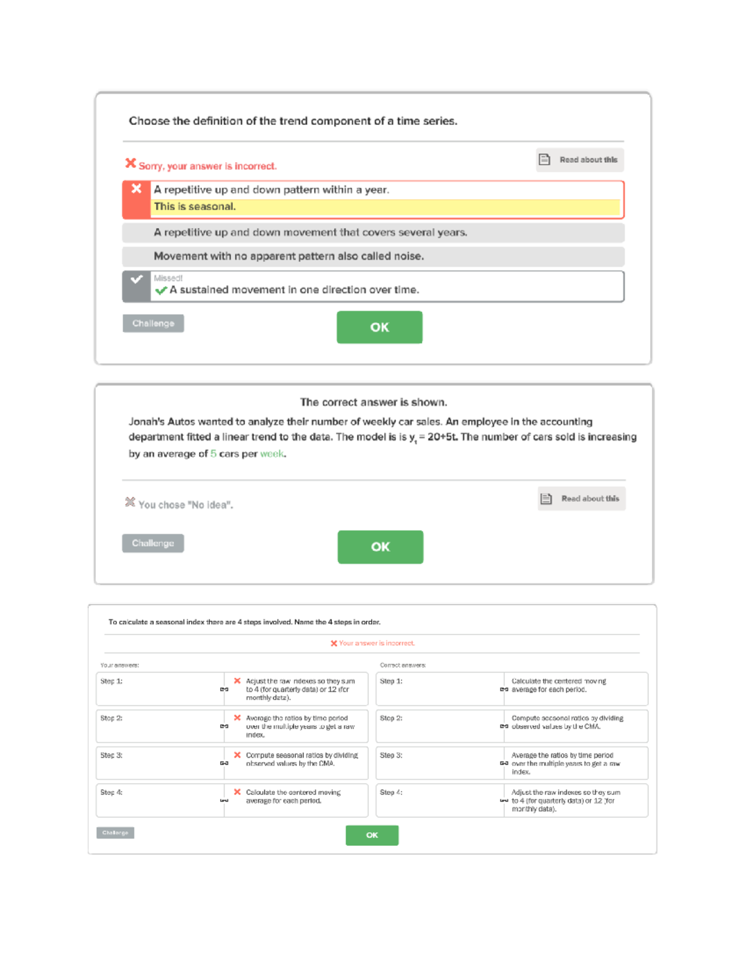Click the red X beside "Calculate the centered moving average"
This screenshot has width=746, height=966.
237,792
